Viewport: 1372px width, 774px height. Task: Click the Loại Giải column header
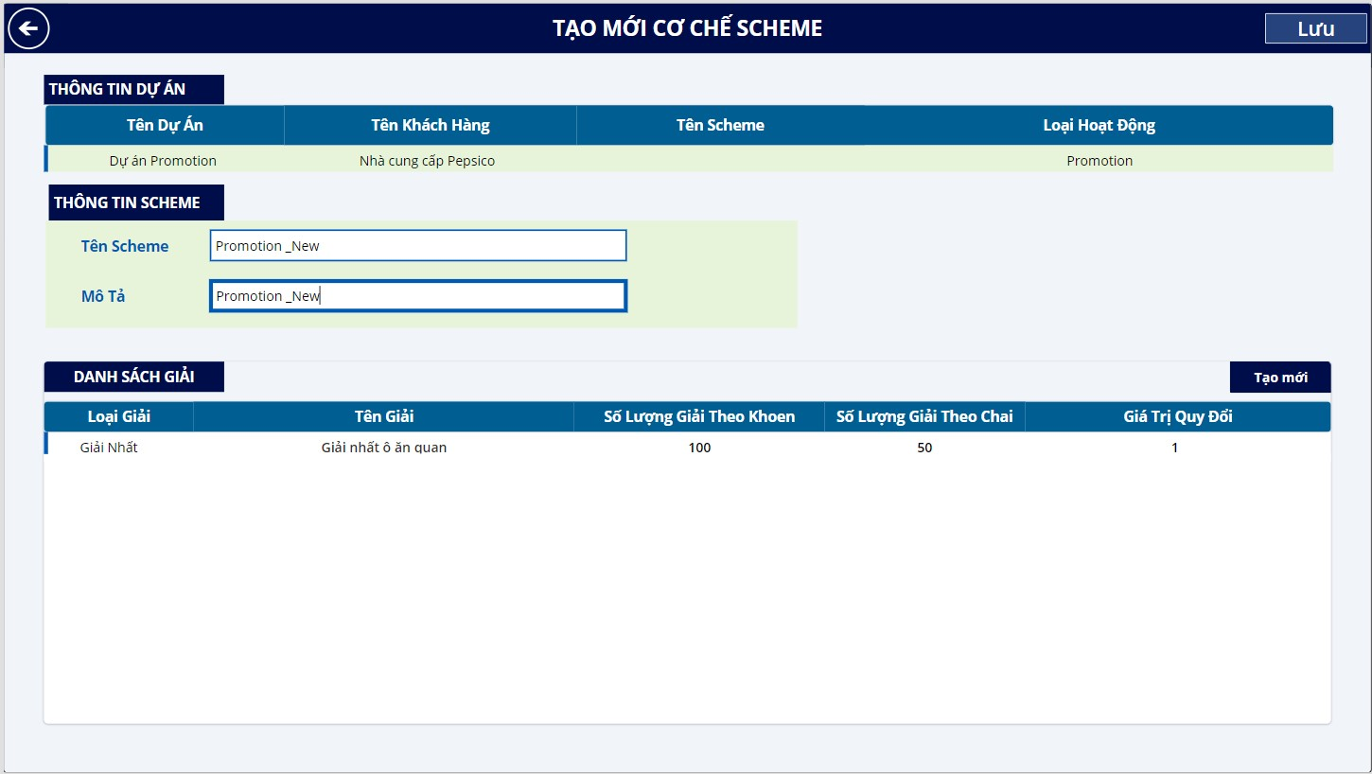click(119, 416)
